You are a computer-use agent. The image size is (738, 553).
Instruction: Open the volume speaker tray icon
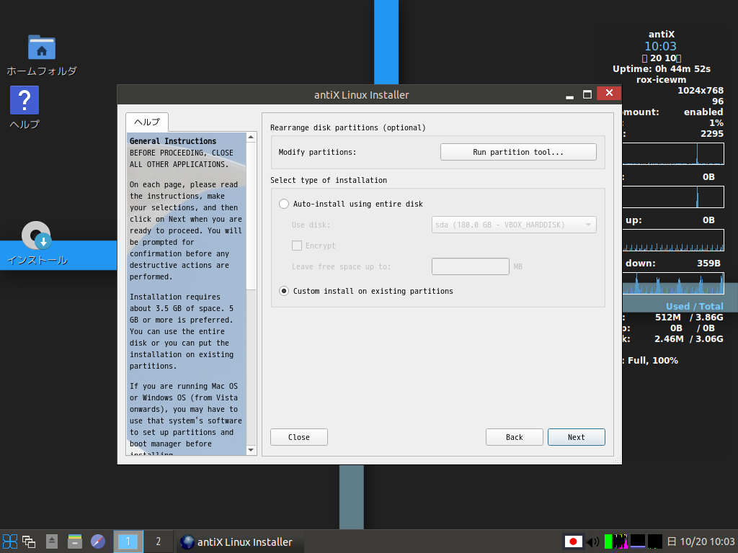[x=593, y=541]
